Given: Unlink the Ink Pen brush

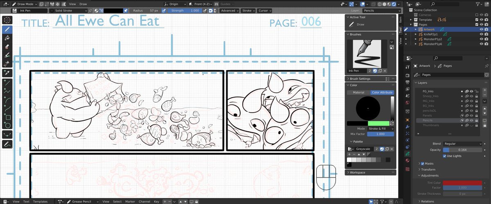Looking at the screenshot, I should click(x=385, y=71).
